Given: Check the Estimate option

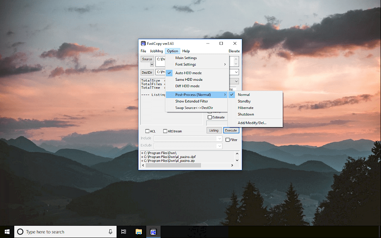Looking at the screenshot, I should pos(210,117).
